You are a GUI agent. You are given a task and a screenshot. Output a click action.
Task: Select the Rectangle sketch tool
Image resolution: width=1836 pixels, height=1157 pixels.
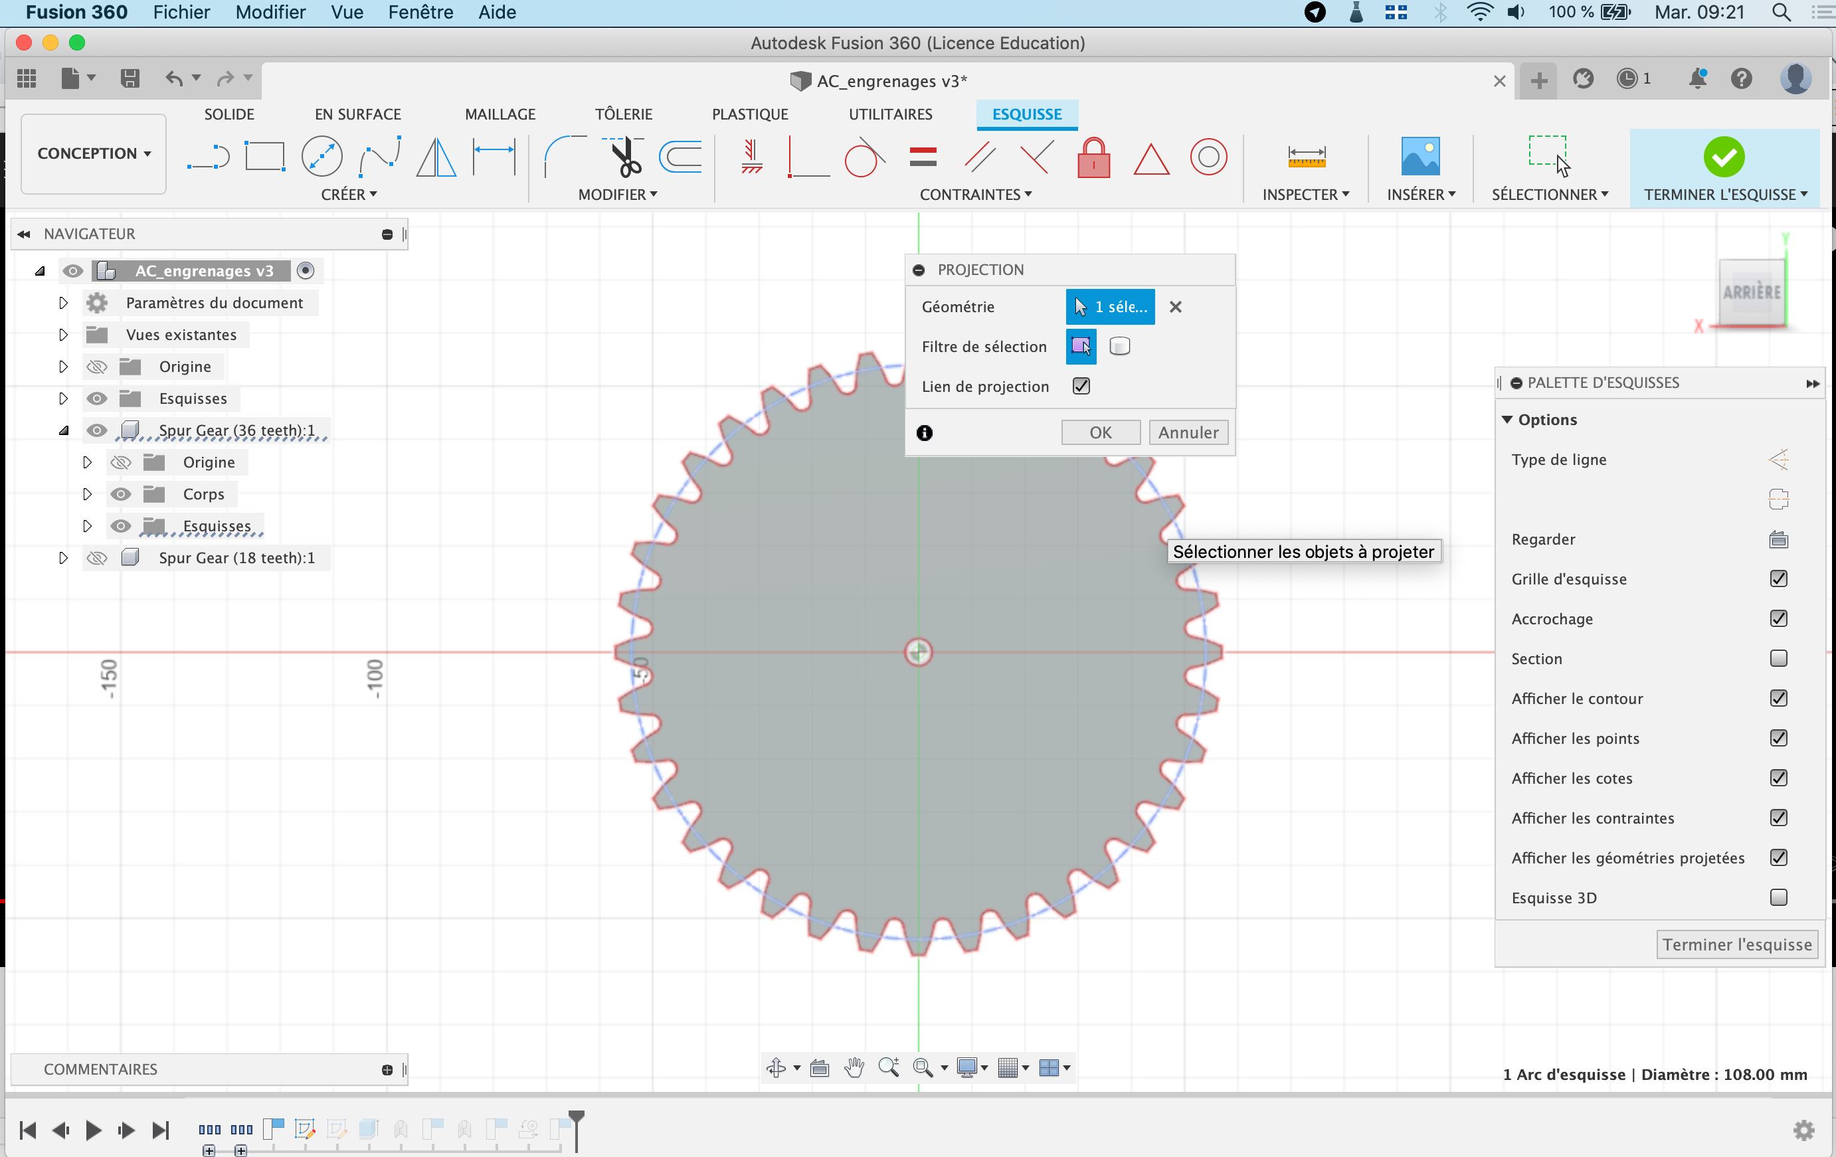(x=264, y=157)
